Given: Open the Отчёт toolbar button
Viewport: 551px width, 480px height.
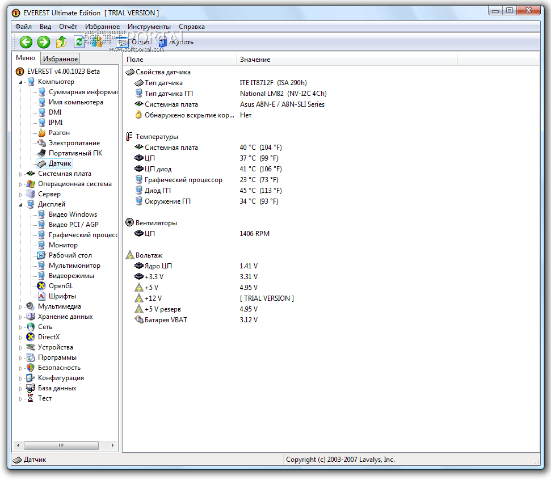Looking at the screenshot, I should 133,42.
